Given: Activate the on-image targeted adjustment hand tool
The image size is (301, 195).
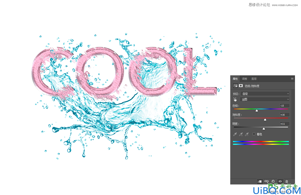Looking at the screenshot, I should (235, 99).
